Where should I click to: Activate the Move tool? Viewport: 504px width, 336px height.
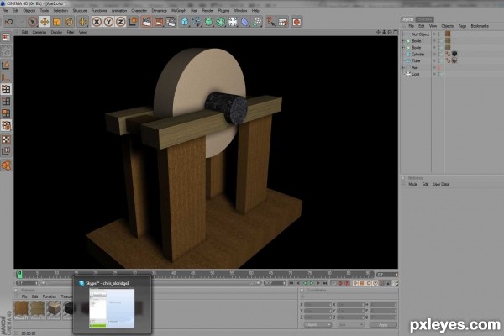coord(45,22)
